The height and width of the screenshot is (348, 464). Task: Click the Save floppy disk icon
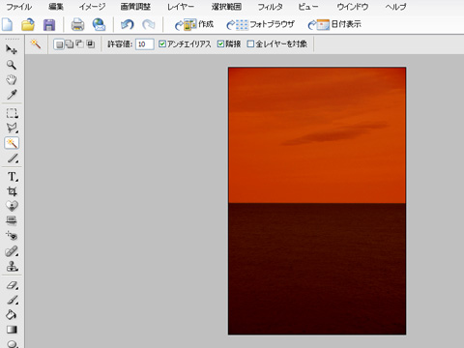point(49,24)
